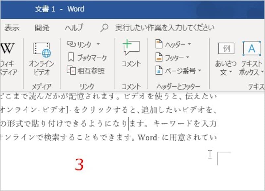Click the ブックマーク bookmark icon
Viewport: 265px width, 191px height.
click(x=71, y=57)
